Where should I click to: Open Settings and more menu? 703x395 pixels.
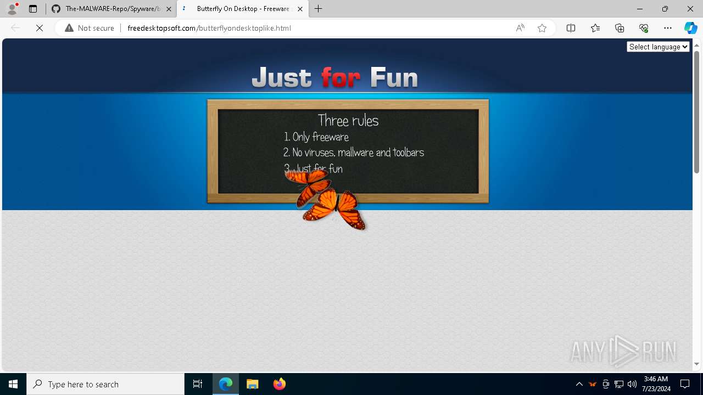point(668,28)
